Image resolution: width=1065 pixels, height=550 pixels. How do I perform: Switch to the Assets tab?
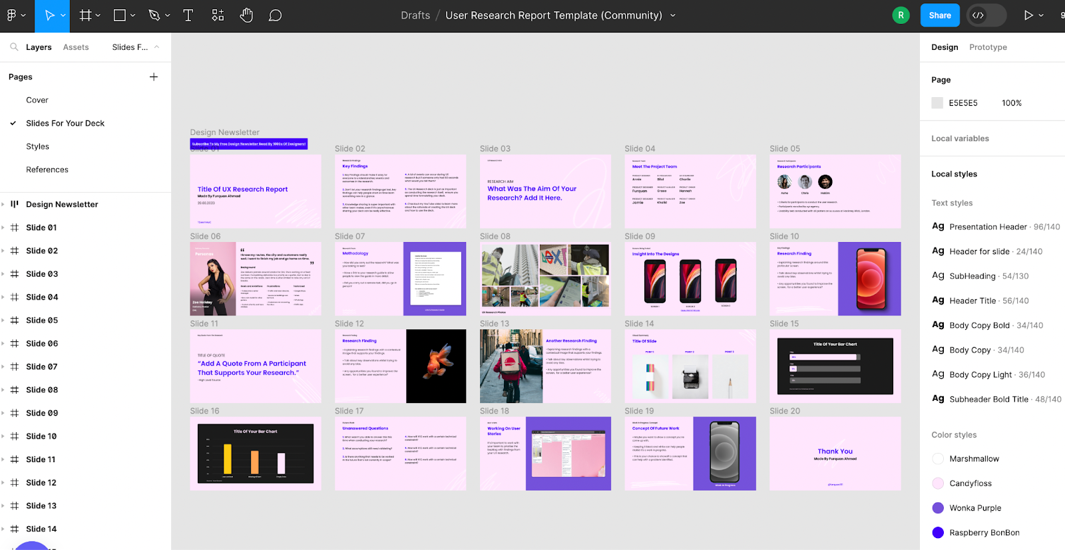76,47
